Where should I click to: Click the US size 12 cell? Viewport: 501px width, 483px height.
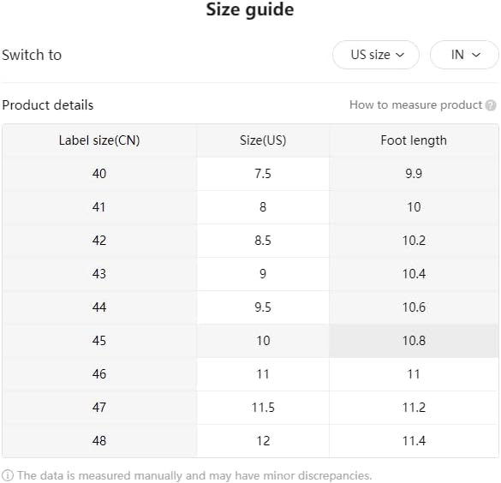pyautogui.click(x=263, y=441)
